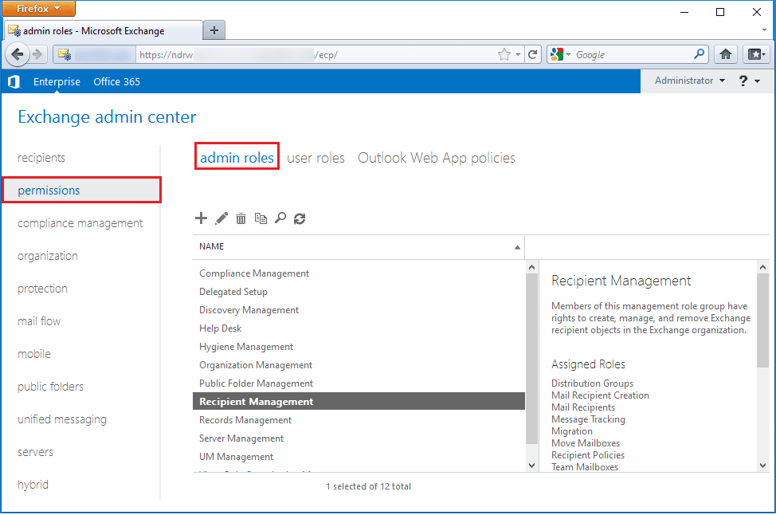This screenshot has width=776, height=515.
Task: Open the bookmarks menu button
Action: click(757, 54)
